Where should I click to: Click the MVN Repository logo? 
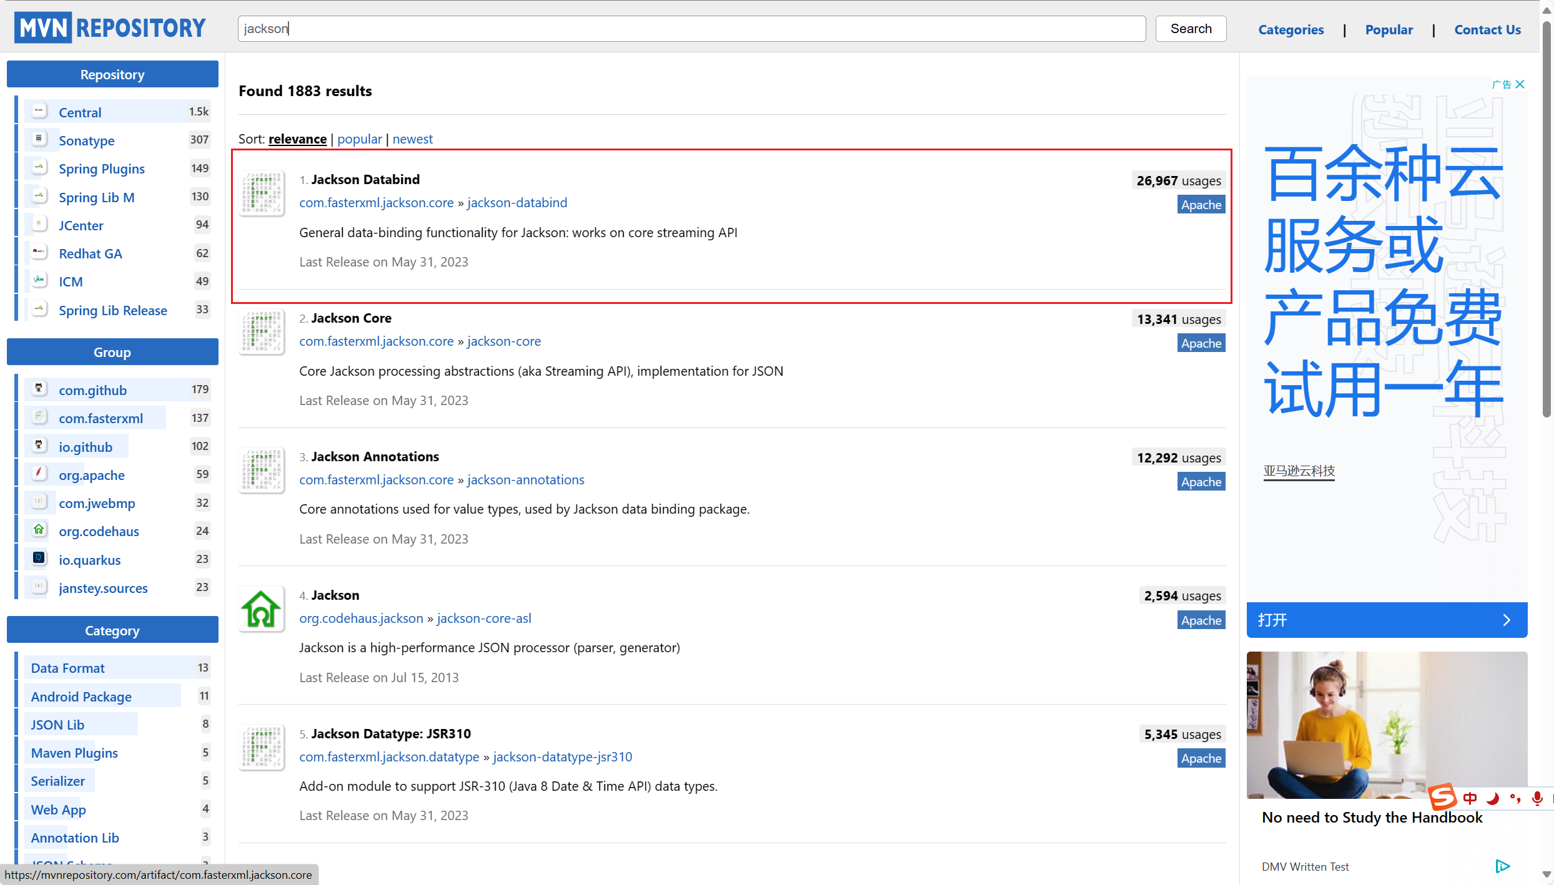click(x=110, y=28)
